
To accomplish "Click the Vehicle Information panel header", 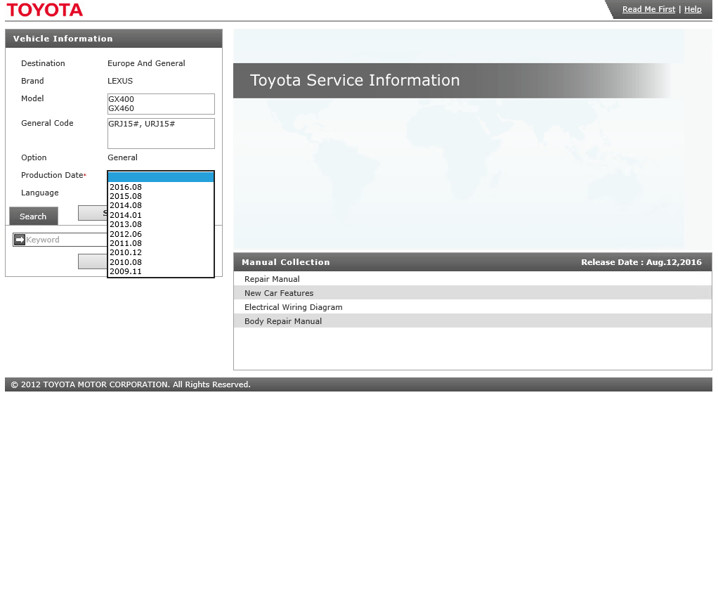I will [x=114, y=39].
